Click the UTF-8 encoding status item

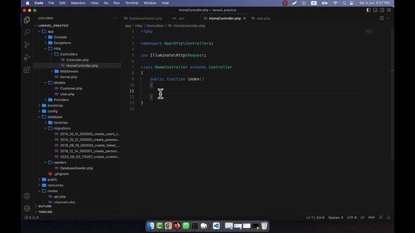[x=351, y=217]
